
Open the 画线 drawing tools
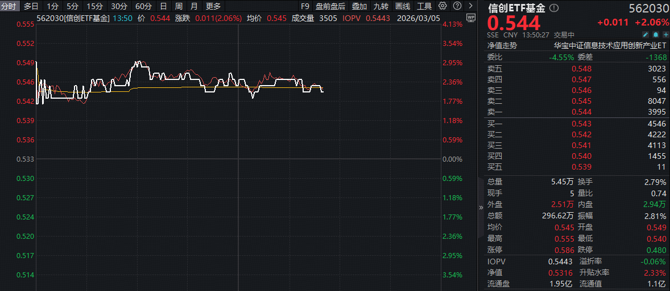coord(402,6)
